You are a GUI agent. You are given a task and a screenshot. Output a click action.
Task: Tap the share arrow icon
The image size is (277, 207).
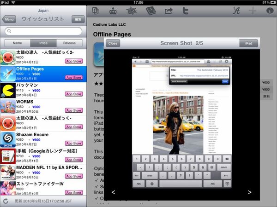[x=169, y=11]
